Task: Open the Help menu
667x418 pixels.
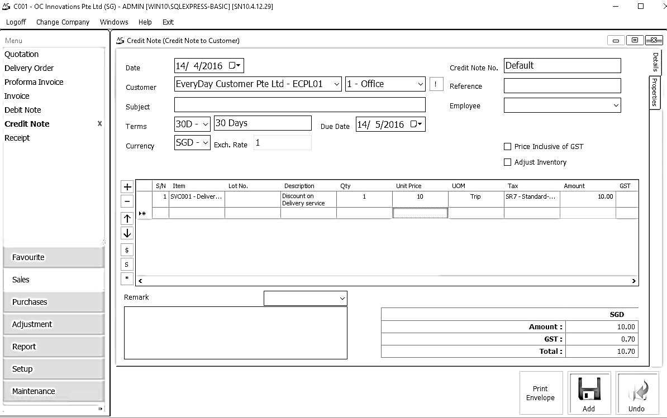Action: tap(145, 22)
